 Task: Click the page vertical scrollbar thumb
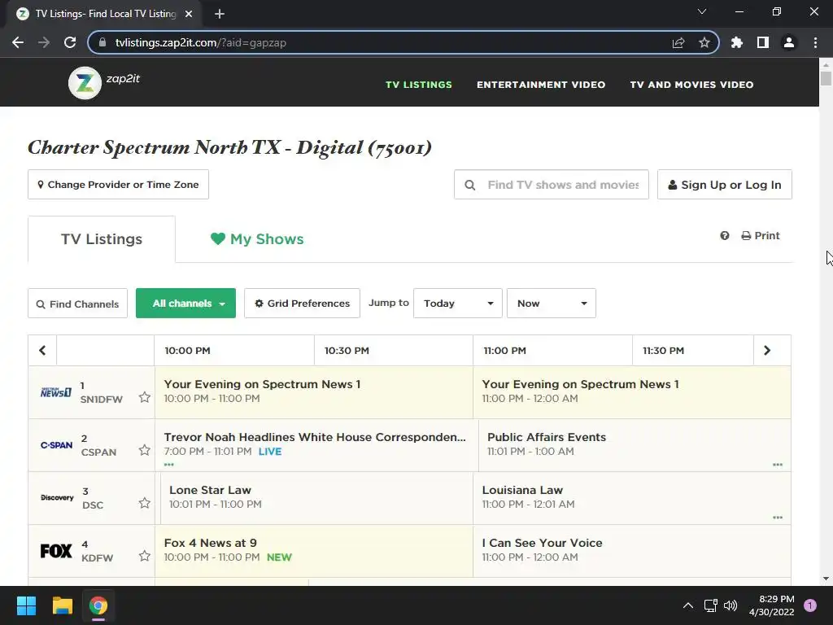pos(826,78)
